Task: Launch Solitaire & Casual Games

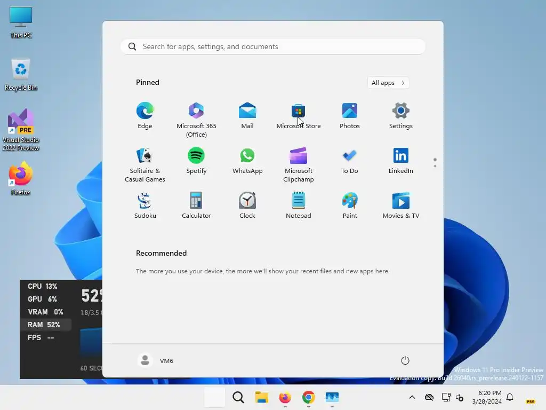Action: (x=145, y=165)
